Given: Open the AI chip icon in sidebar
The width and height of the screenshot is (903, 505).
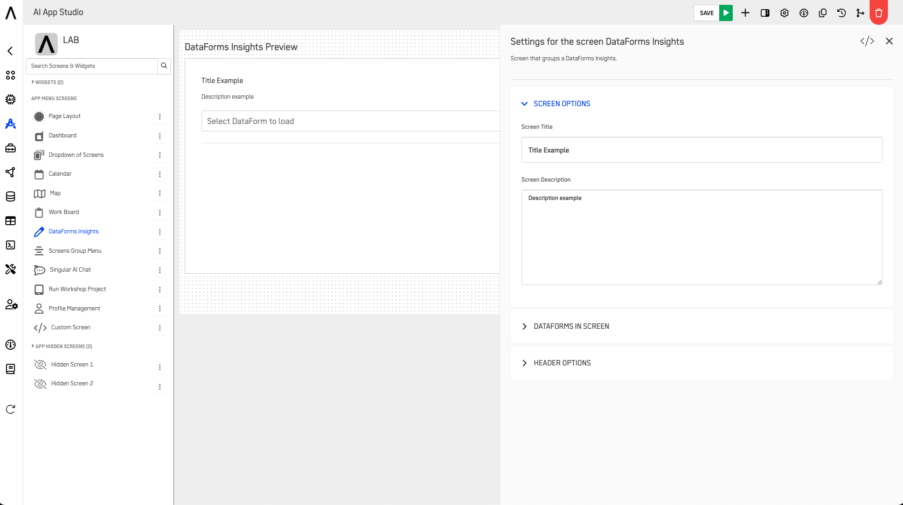Looking at the screenshot, I should click(10, 100).
